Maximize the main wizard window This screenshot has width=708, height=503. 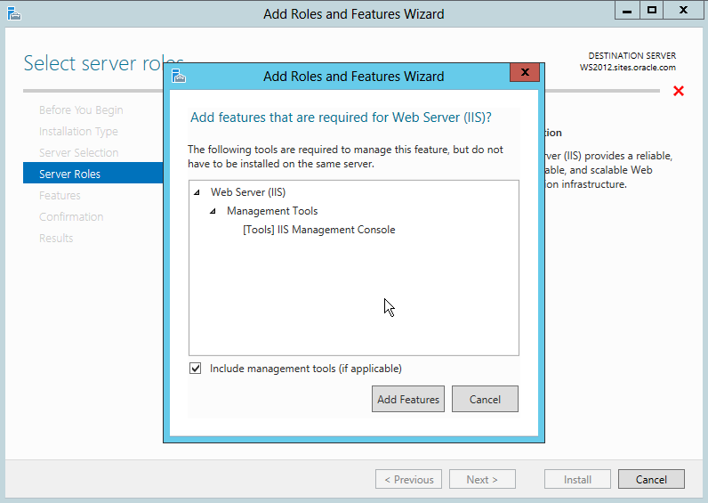652,11
